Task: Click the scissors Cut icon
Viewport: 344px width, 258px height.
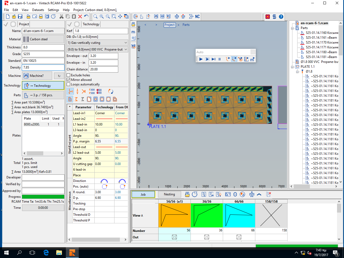Action: [x=62, y=16]
